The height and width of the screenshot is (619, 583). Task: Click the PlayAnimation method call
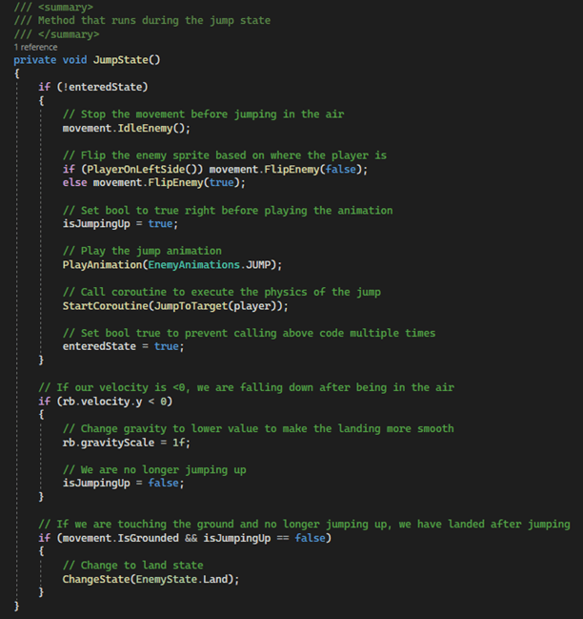103,264
